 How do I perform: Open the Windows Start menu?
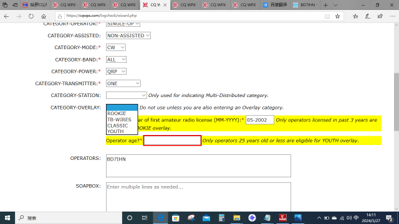pyautogui.click(x=7, y=218)
